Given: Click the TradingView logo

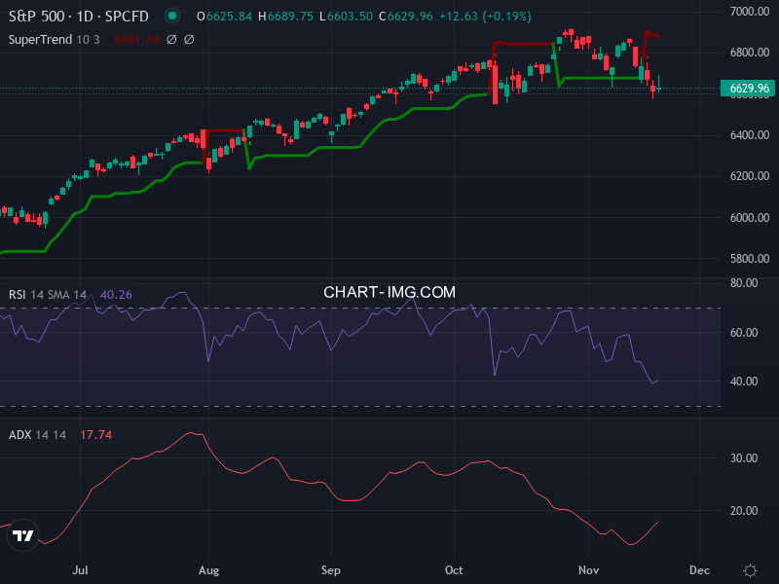Looking at the screenshot, I should pos(21,535).
